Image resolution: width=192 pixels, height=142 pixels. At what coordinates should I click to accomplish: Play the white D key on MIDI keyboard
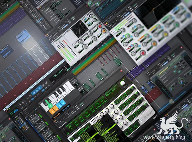(x=53, y=102)
